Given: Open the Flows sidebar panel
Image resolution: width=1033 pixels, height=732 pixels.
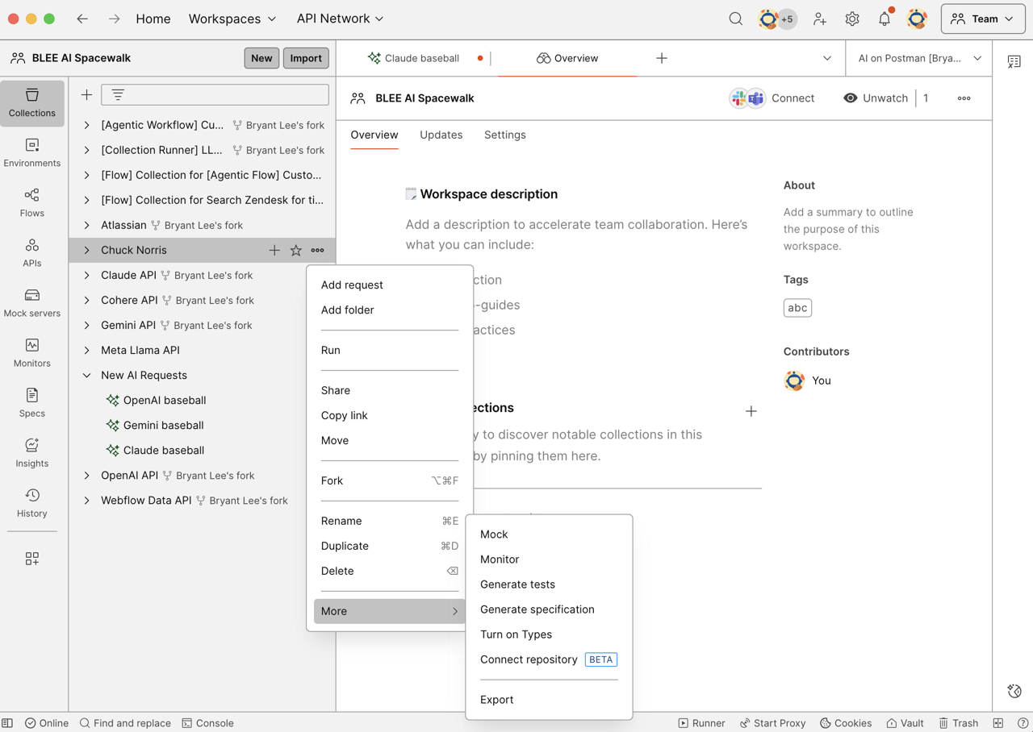Looking at the screenshot, I should point(32,202).
